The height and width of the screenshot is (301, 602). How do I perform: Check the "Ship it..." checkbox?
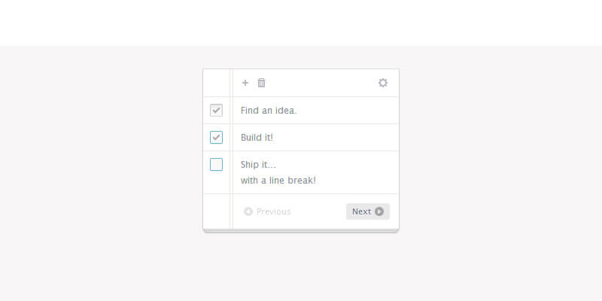(x=216, y=165)
